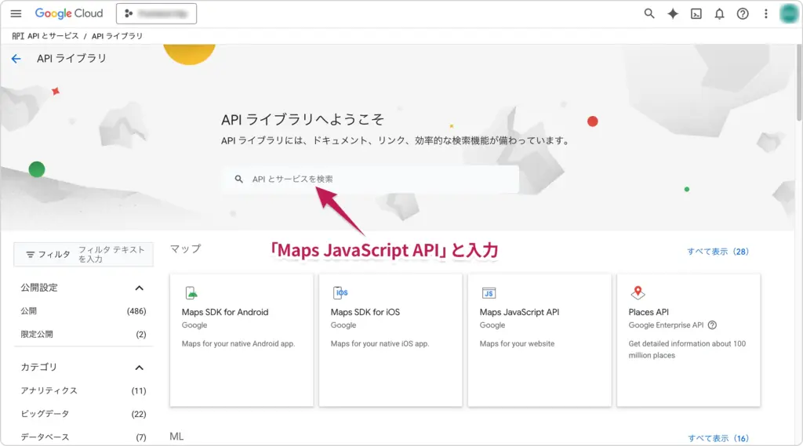Click the ML section heading
The image size is (803, 446).
click(x=176, y=437)
